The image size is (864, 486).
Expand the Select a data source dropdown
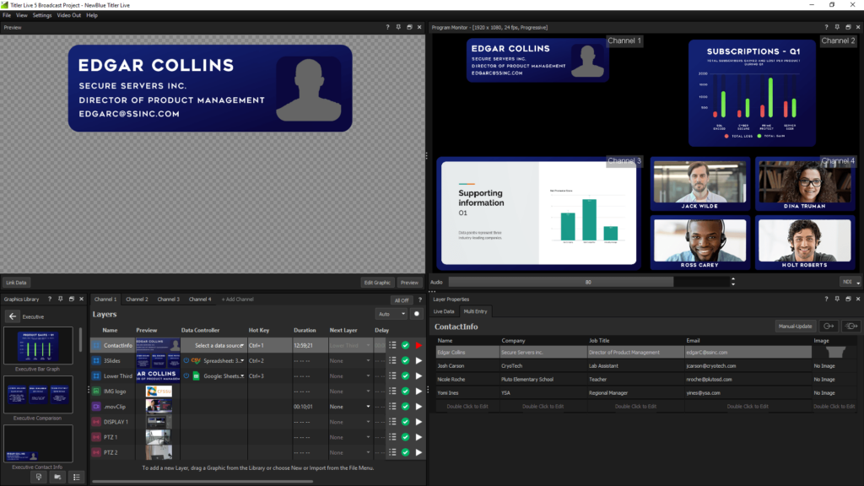tap(219, 345)
